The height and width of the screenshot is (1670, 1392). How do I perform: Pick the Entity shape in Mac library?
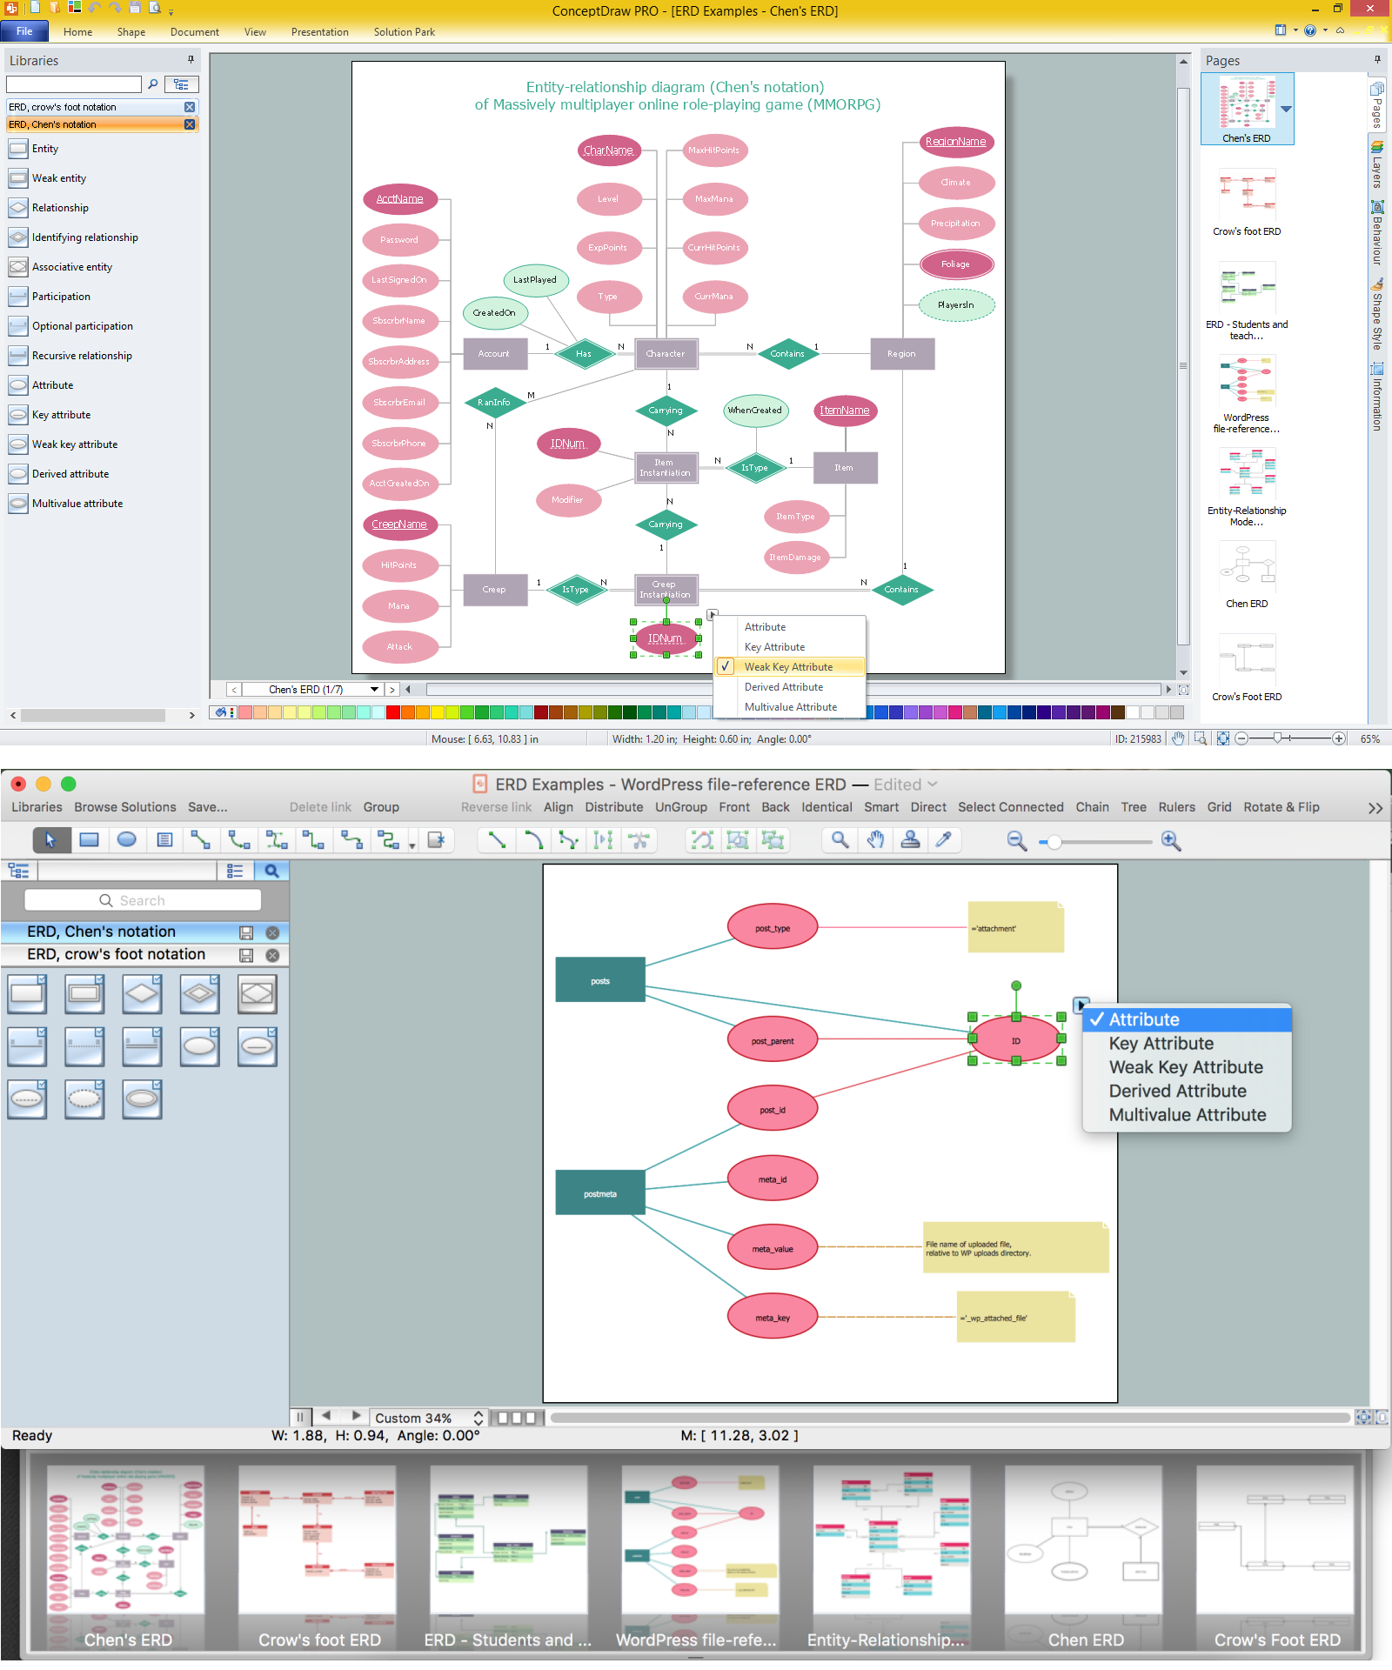click(28, 994)
